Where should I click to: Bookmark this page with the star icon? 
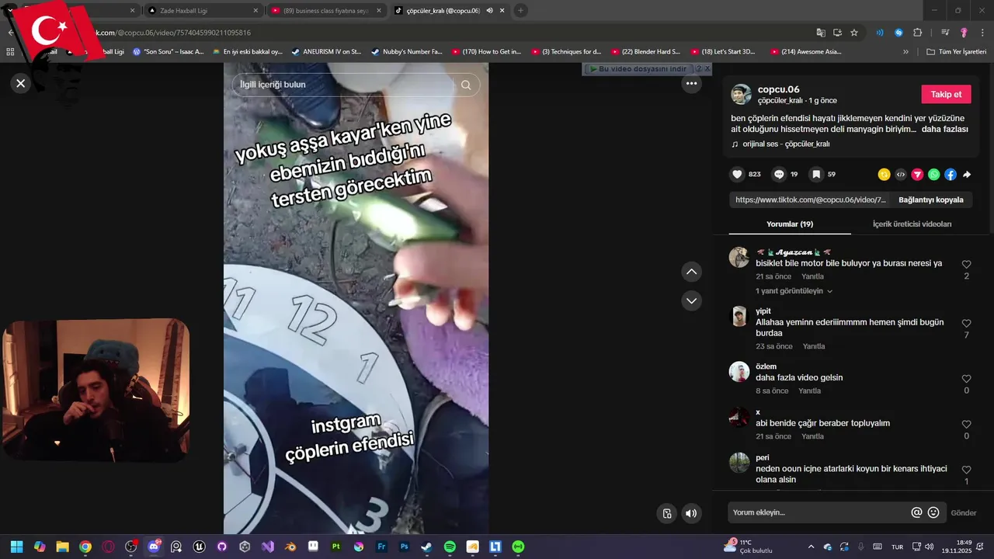pyautogui.click(x=854, y=33)
